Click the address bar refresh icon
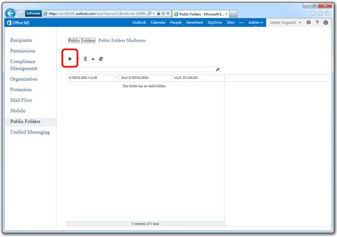 point(163,13)
